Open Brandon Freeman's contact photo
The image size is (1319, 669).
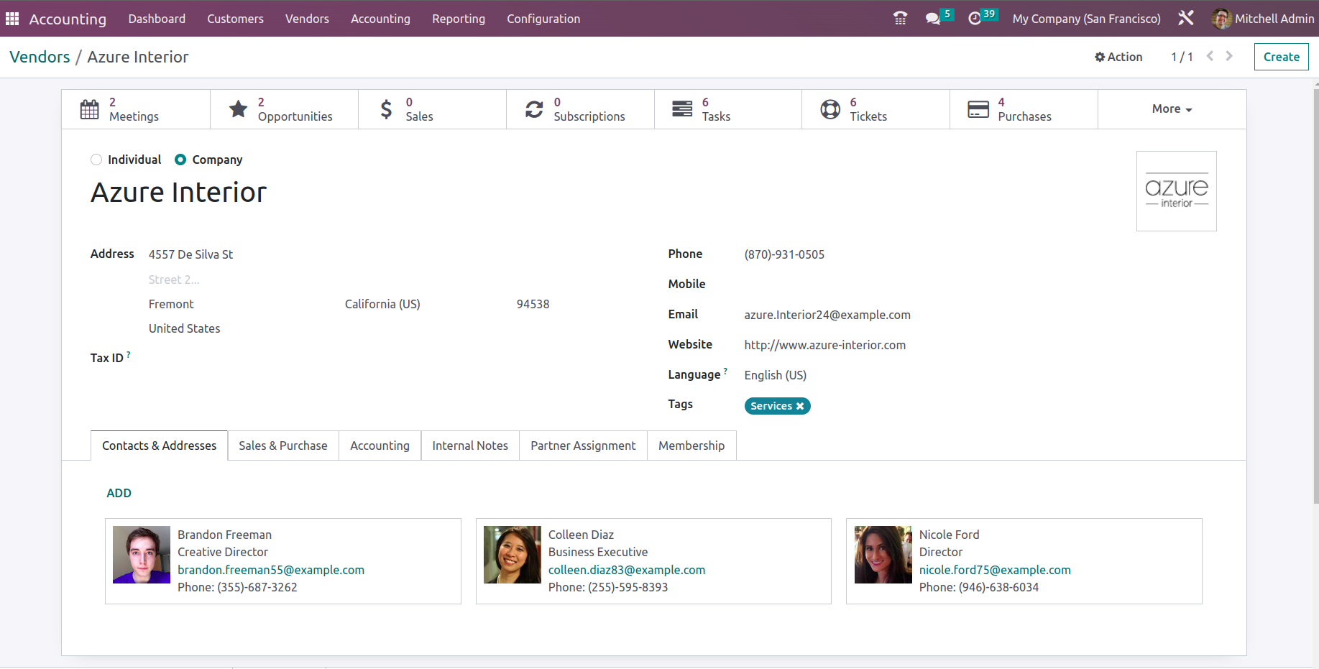click(x=142, y=555)
